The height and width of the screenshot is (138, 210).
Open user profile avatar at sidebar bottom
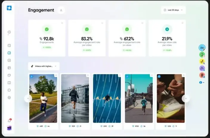[x=9, y=128]
